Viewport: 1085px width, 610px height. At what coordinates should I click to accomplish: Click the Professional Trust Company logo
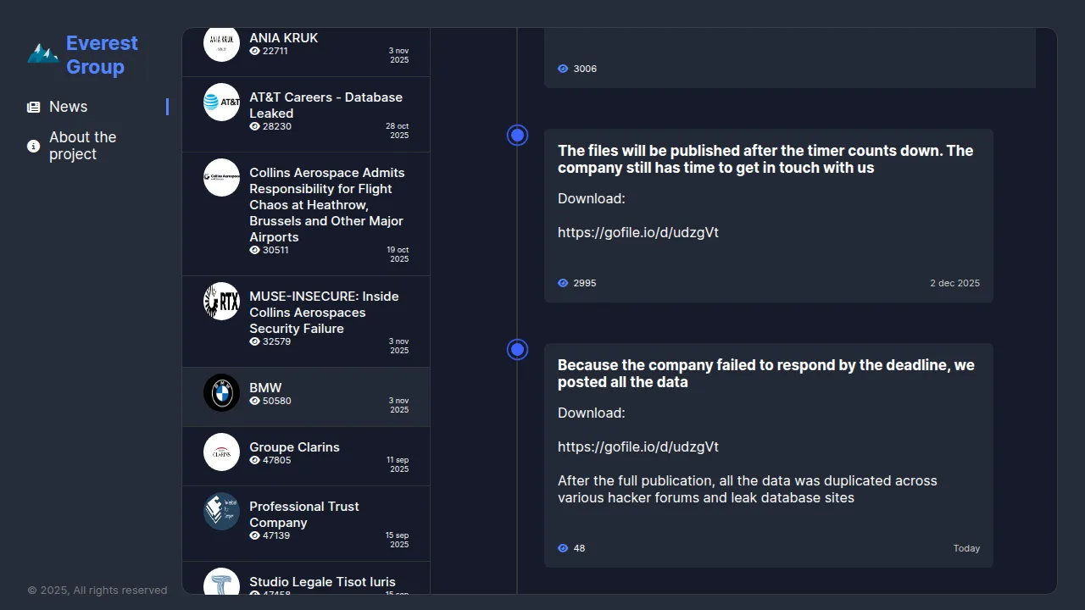[221, 512]
